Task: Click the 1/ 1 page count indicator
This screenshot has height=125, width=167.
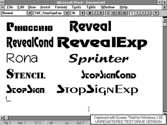Action: tap(38, 123)
